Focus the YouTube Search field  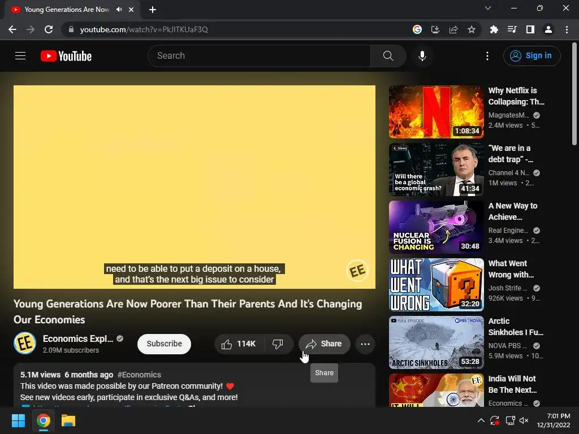tap(259, 56)
